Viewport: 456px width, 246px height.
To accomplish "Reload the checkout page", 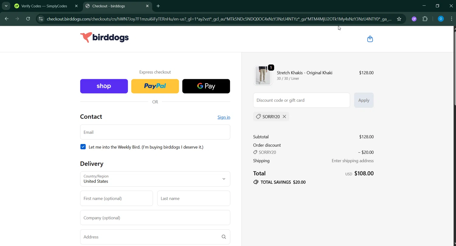I will tap(28, 19).
